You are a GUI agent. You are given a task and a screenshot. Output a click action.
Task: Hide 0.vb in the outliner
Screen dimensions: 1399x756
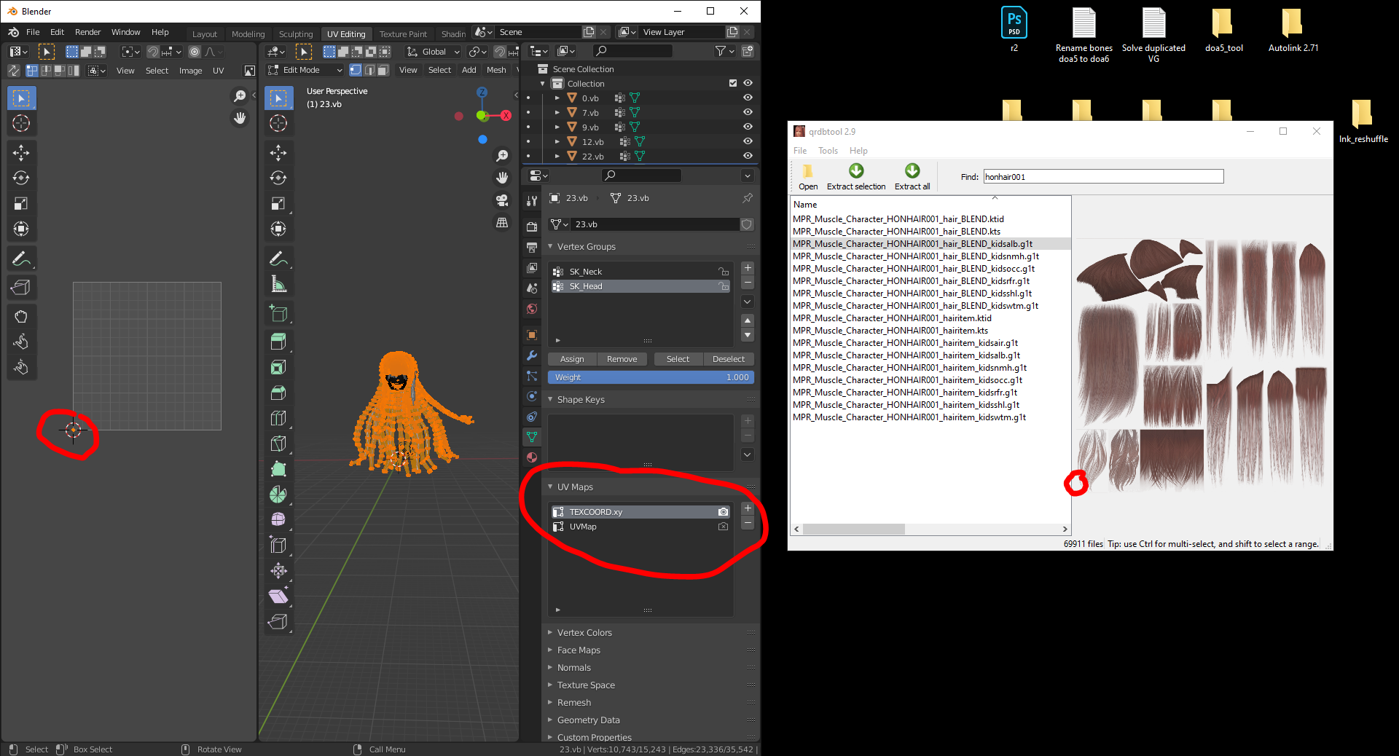pyautogui.click(x=748, y=98)
